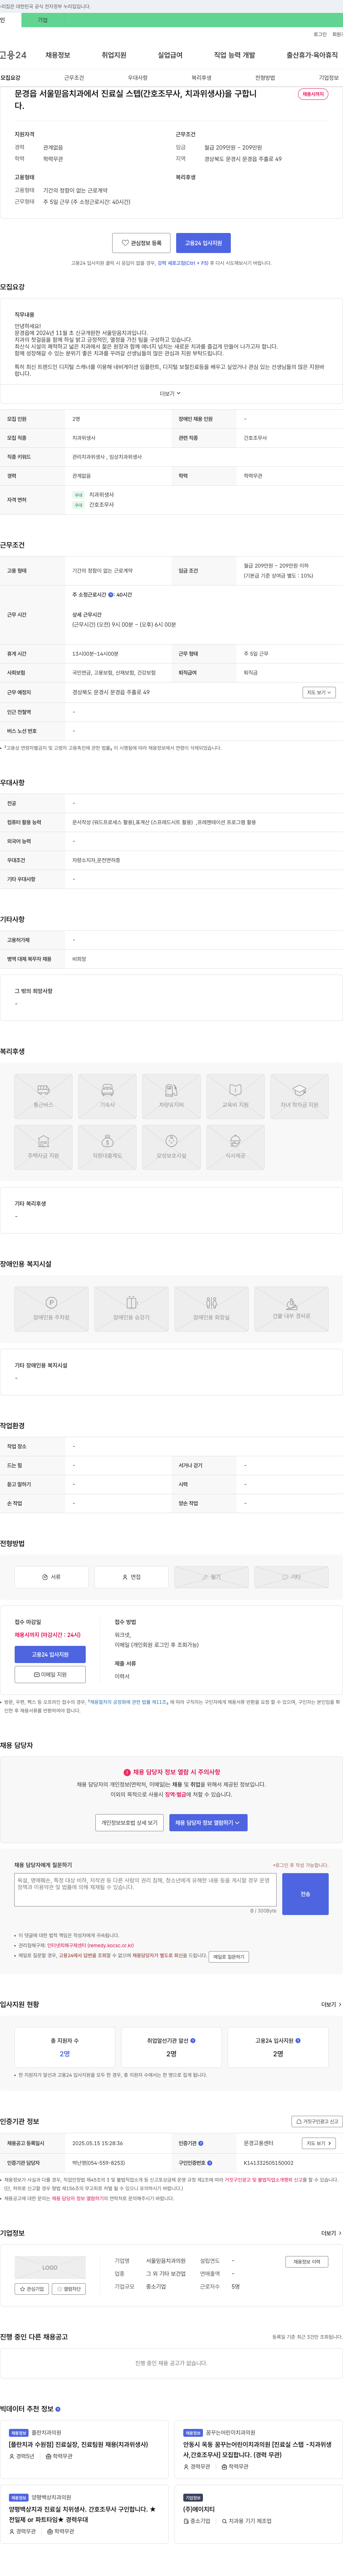
Task: Expand 채용 담당자 정보 열람하기 dropdown
Action: [x=208, y=1823]
